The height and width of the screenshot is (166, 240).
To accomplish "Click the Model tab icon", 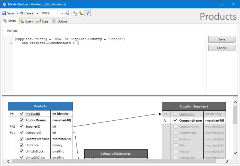I will pyautogui.click(x=4, y=21).
